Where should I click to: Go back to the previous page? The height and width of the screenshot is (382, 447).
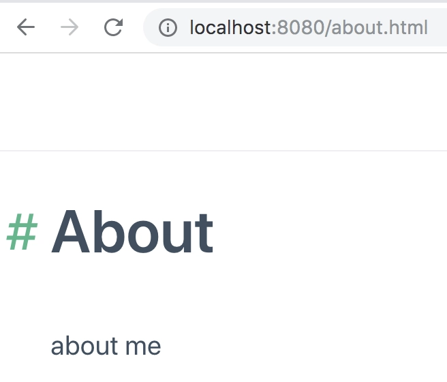point(26,27)
